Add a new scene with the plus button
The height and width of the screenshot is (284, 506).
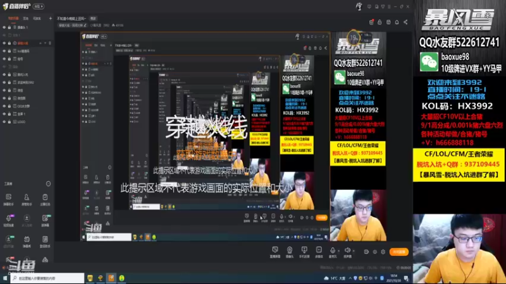pyautogui.click(x=51, y=18)
